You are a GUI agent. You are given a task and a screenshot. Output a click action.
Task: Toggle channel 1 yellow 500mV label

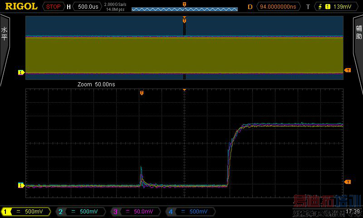[28, 212]
